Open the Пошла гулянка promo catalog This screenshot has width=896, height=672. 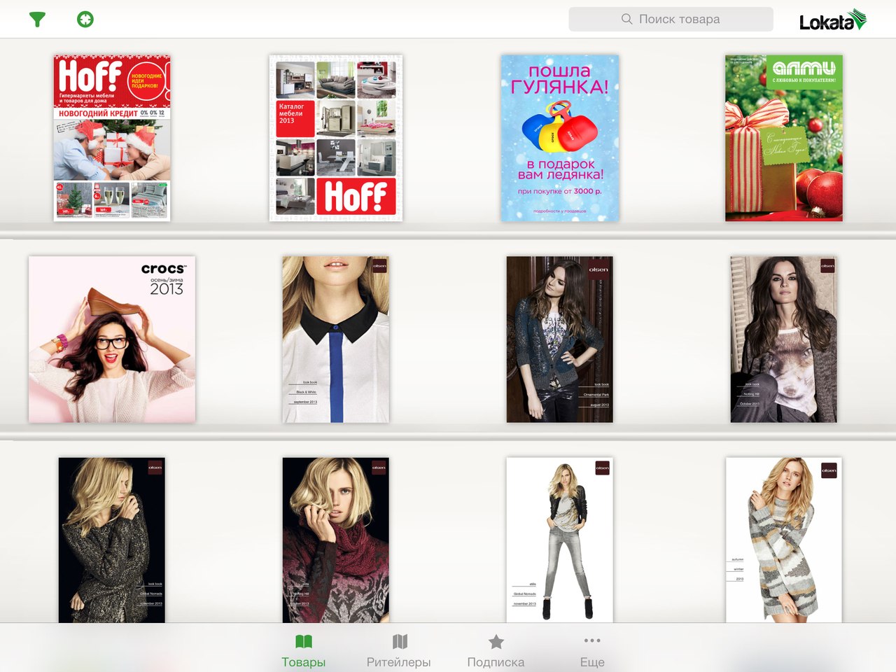560,138
